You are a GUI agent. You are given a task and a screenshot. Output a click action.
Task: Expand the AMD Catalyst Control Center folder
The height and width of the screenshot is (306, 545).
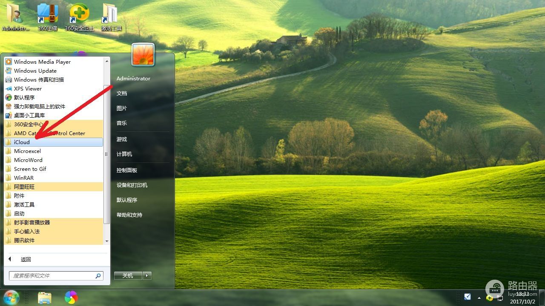click(54, 133)
